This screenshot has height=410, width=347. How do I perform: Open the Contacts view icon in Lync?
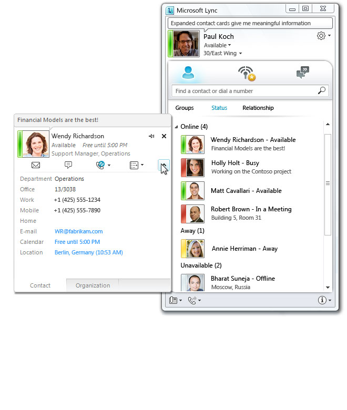[x=188, y=73]
